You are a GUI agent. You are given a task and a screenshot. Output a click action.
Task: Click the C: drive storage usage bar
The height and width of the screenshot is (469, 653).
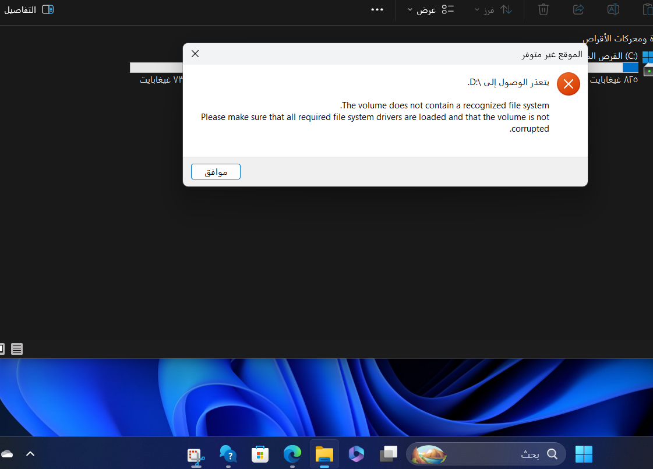coord(613,68)
